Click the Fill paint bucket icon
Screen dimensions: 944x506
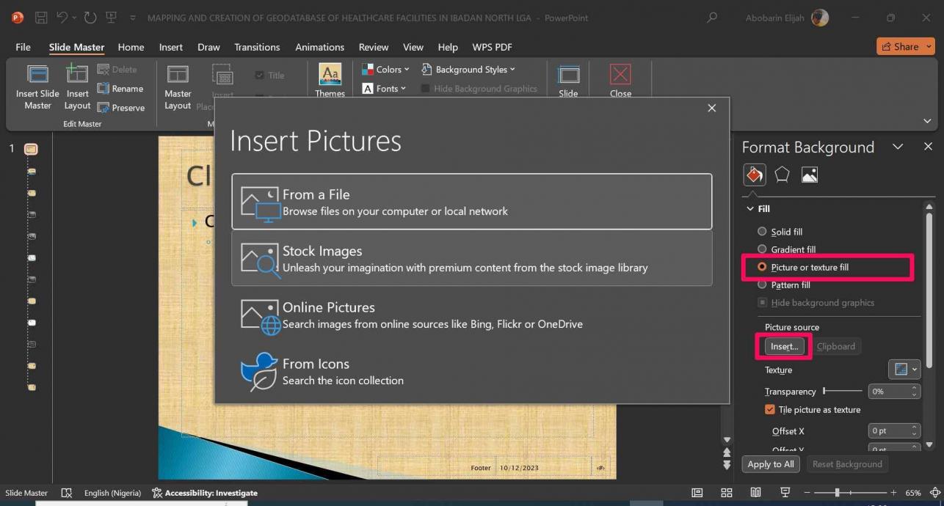click(754, 175)
